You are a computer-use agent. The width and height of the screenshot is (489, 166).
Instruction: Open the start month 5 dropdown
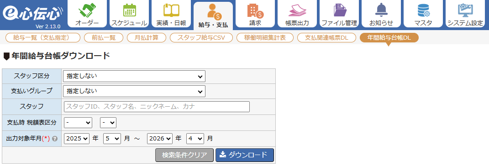(112, 139)
